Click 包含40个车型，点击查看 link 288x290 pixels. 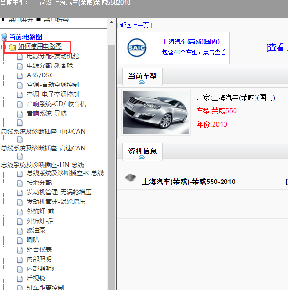click(x=194, y=52)
